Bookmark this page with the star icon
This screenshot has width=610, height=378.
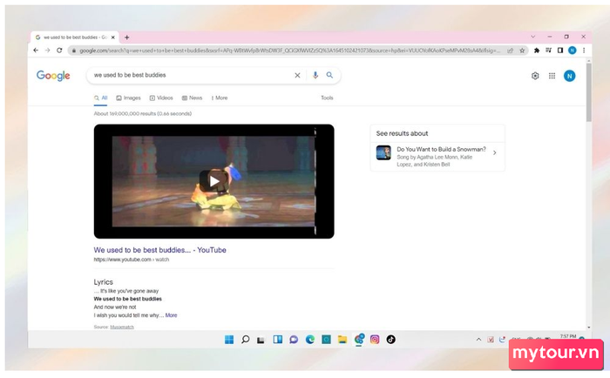click(x=522, y=51)
